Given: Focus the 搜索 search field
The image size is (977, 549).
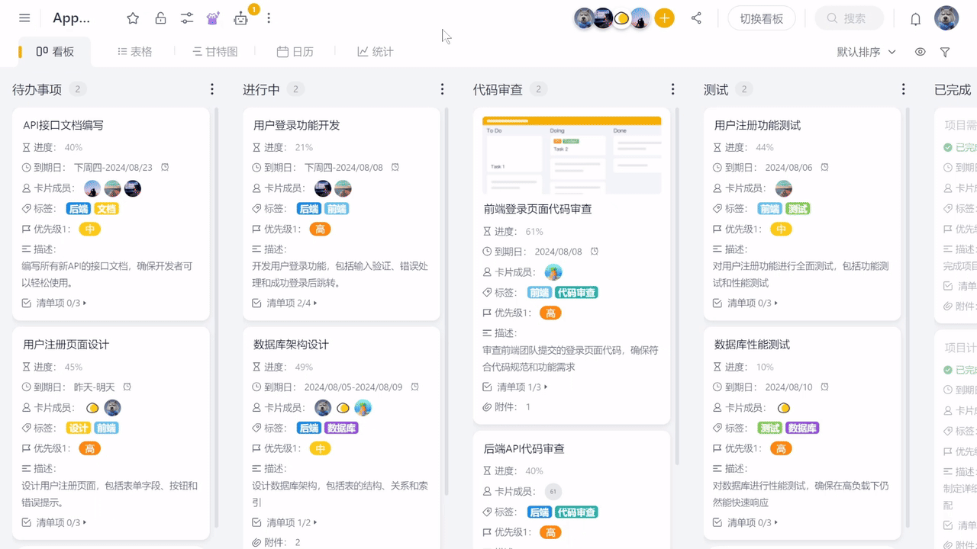Looking at the screenshot, I should pos(850,18).
